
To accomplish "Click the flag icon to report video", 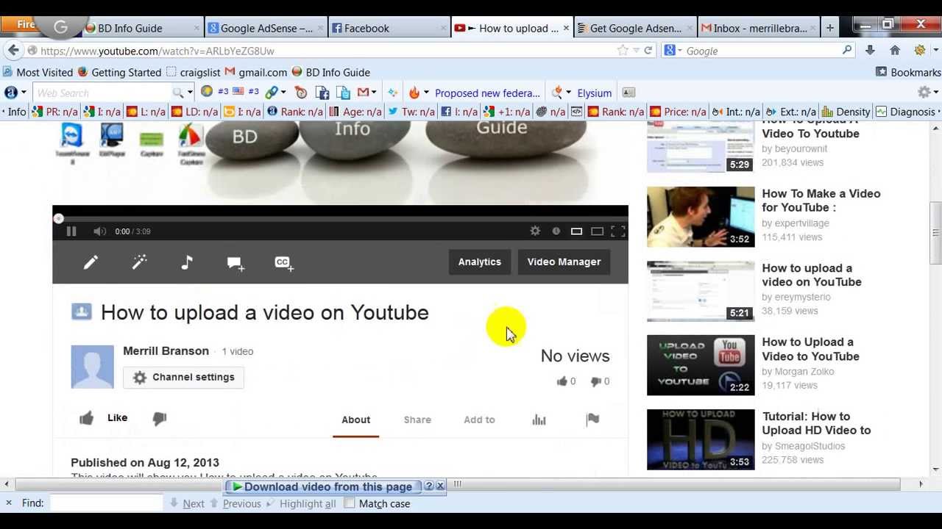I will [592, 420].
